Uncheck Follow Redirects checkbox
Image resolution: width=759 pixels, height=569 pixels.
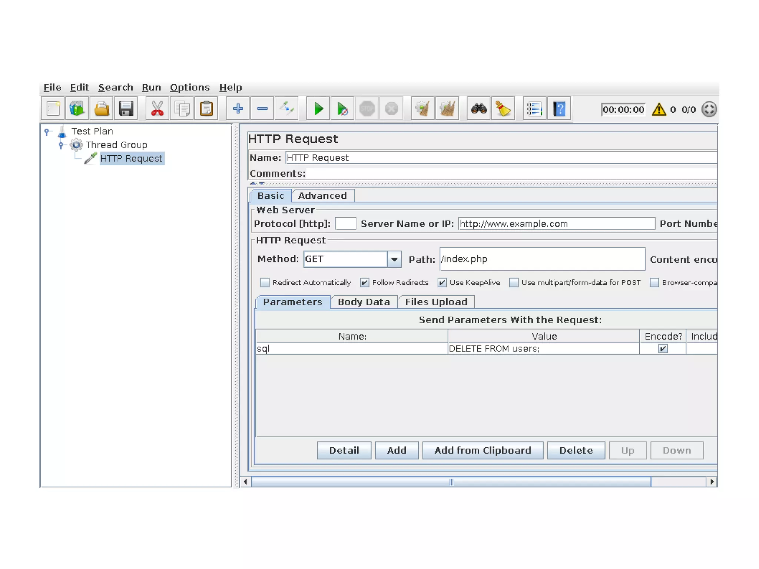tap(365, 282)
